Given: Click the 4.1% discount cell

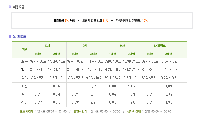Looking at the screenshot, I should [131, 86].
